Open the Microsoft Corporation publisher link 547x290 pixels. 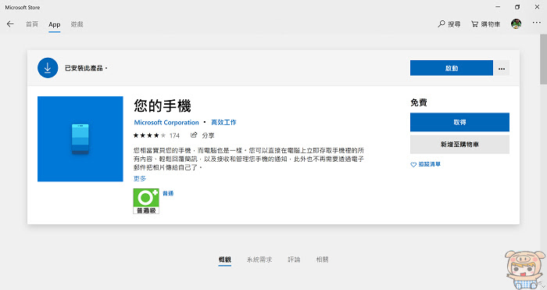166,123
